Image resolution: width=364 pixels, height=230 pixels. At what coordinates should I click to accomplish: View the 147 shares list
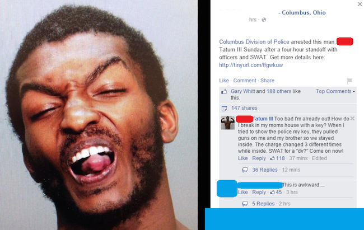tap(244, 108)
